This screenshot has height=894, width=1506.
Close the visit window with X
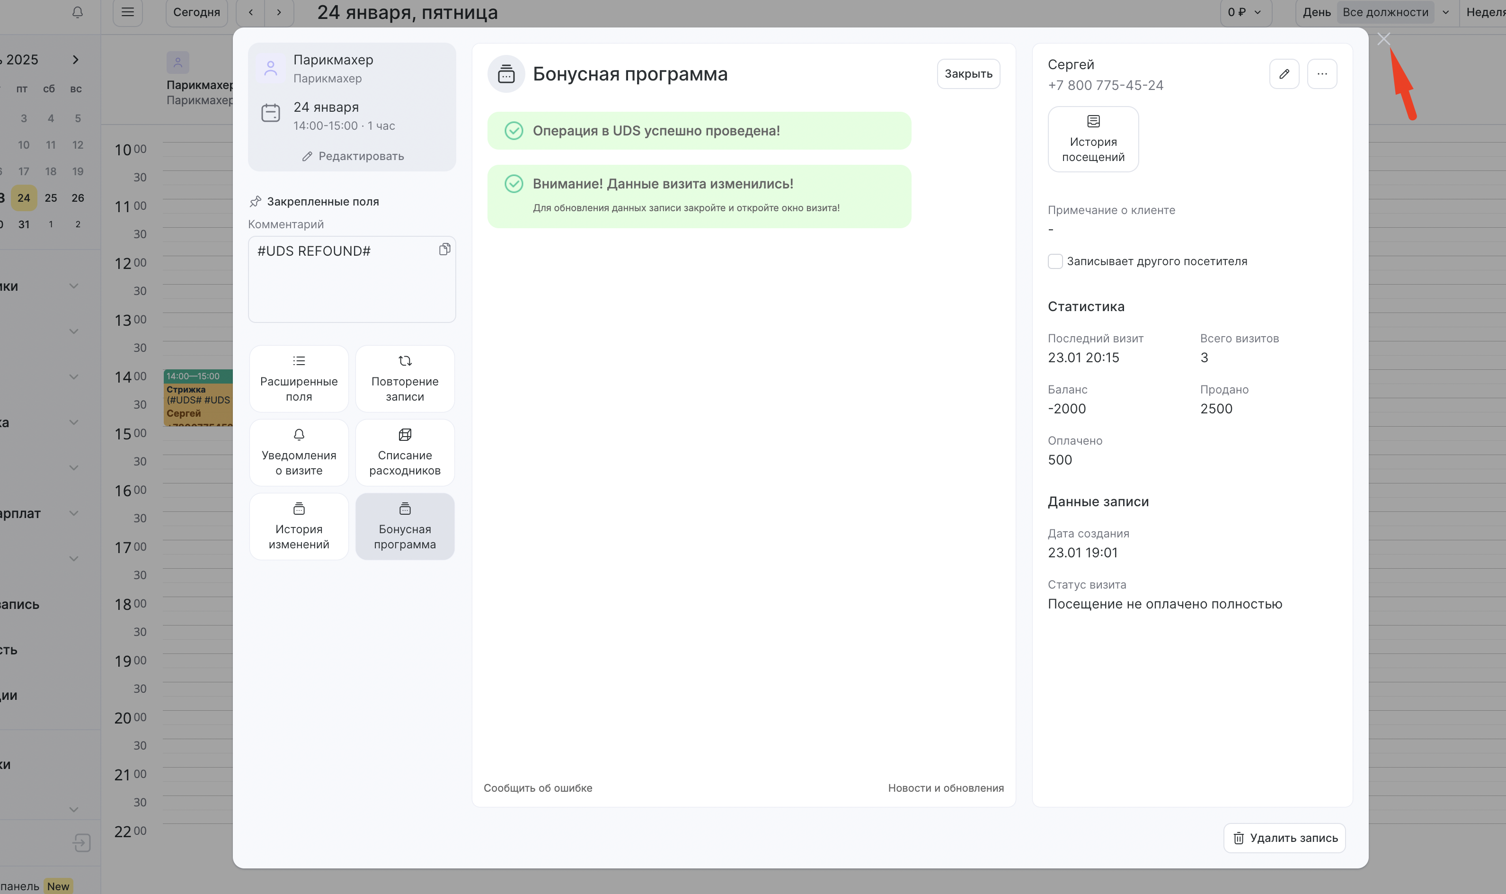[1383, 39]
